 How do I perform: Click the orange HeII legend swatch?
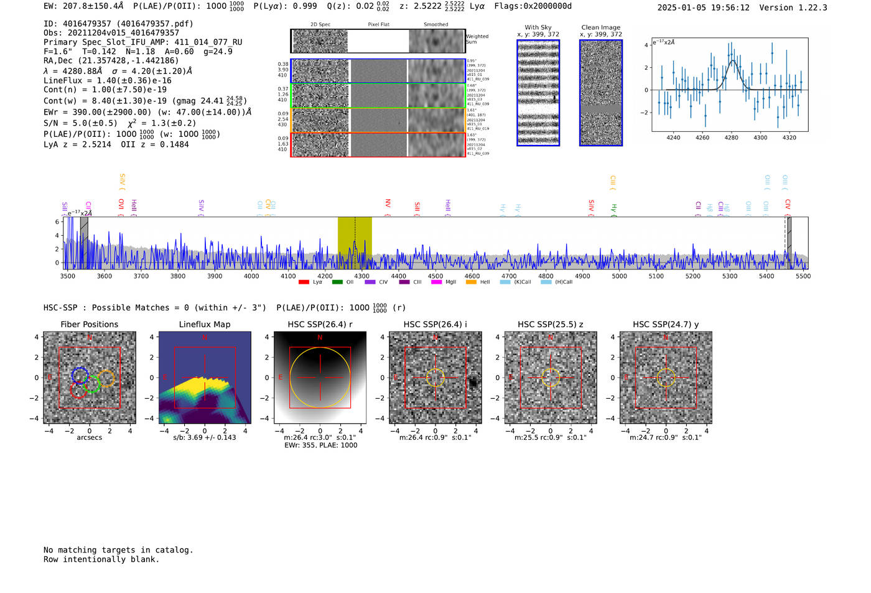pos(471,282)
